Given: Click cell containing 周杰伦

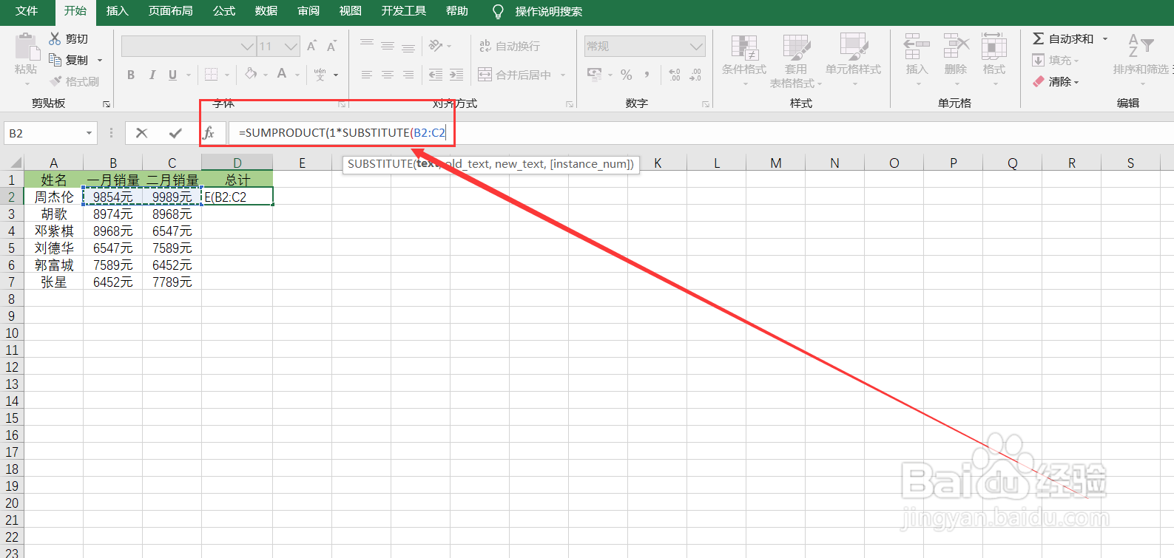Looking at the screenshot, I should 54,197.
